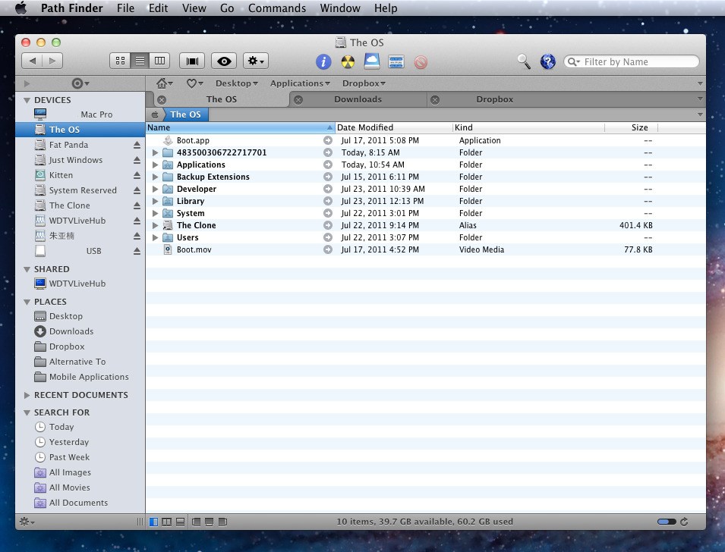Viewport: 725px width, 552px height.
Task: Collapse the DEVICES section
Action: [x=27, y=100]
